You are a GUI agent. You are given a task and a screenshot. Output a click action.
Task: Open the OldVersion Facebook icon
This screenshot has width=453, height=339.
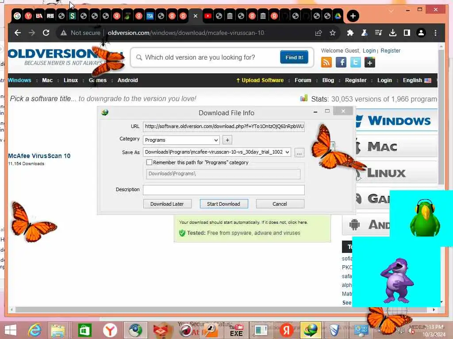(341, 62)
